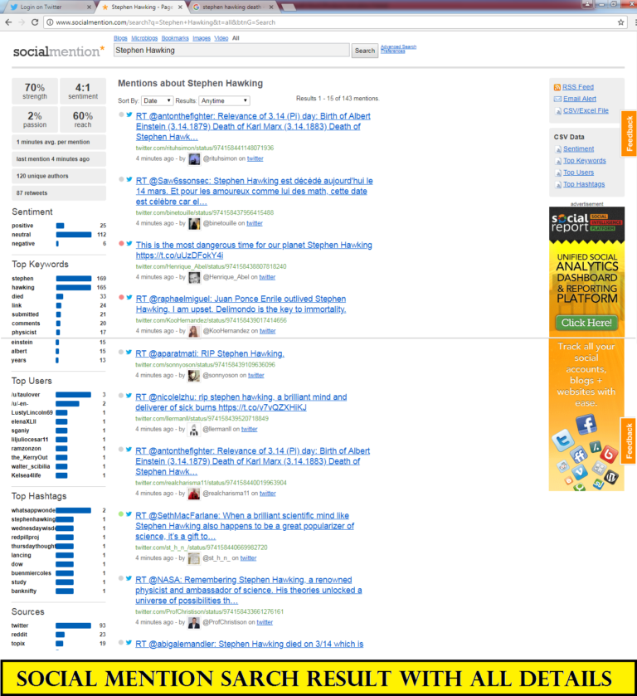637x696 pixels.
Task: Click Twitter bird icon beside RT @NASA mention
Action: pyautogui.click(x=129, y=578)
